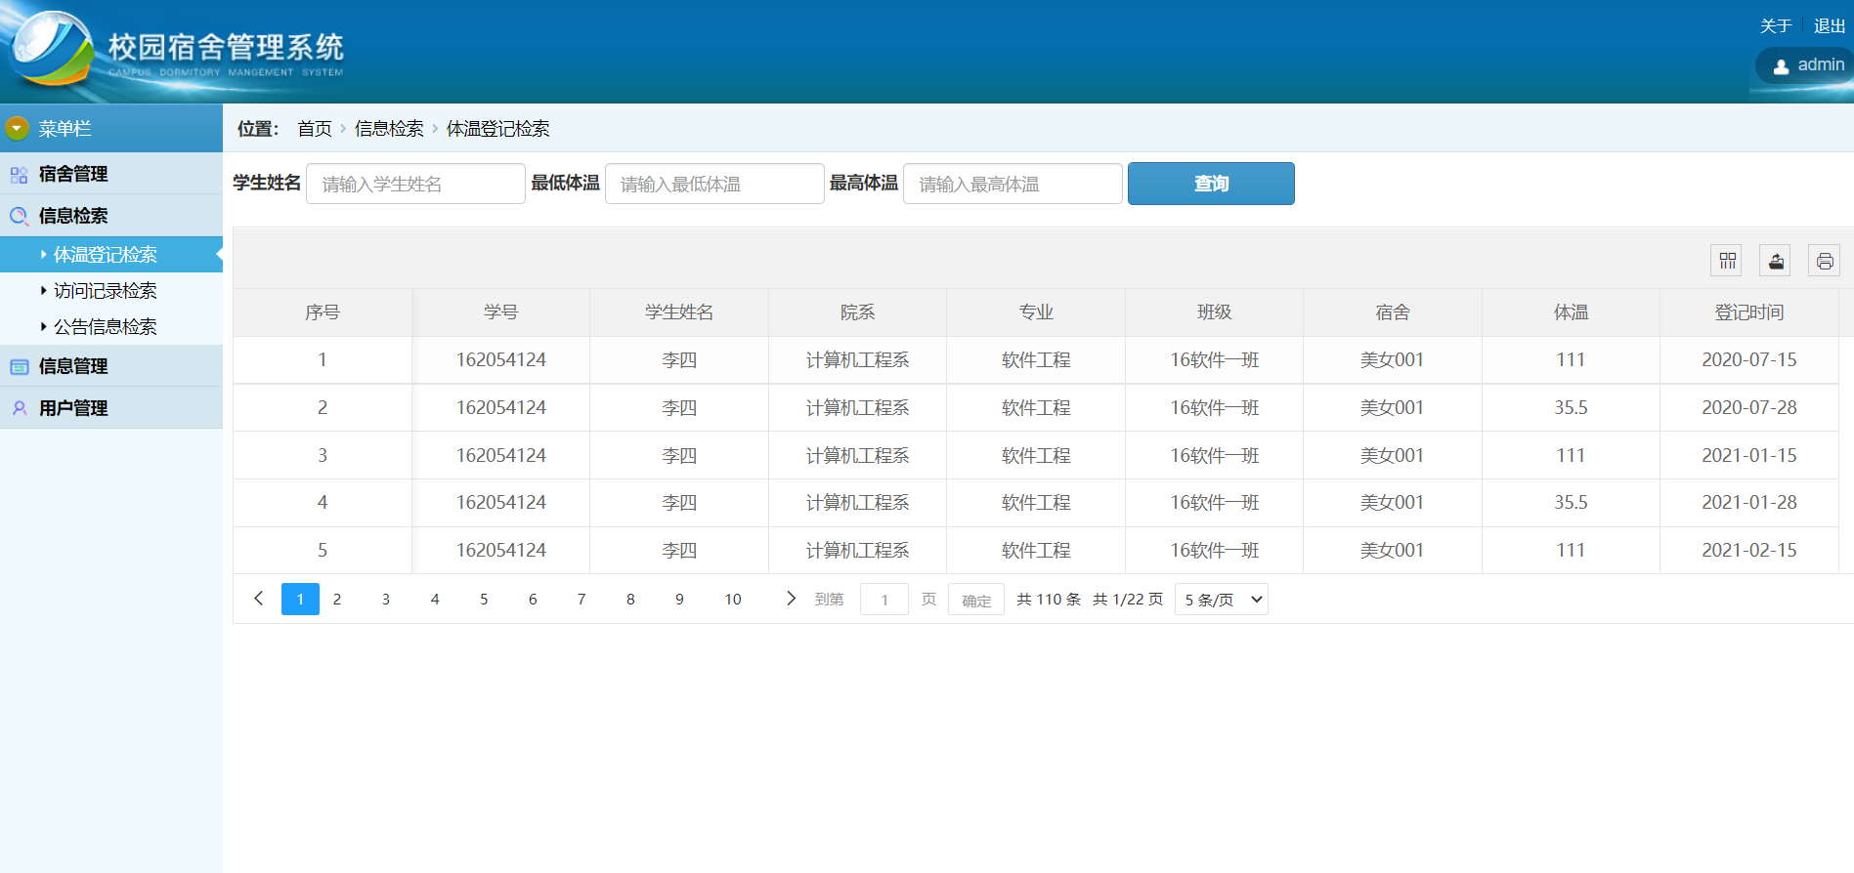
Task: Click the table export icon
Action: click(1776, 261)
